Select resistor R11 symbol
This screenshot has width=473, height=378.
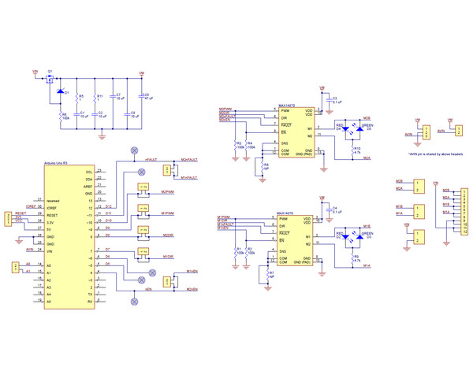[x=95, y=98]
